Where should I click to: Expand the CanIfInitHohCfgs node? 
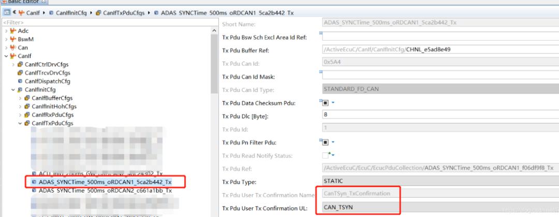coord(20,107)
